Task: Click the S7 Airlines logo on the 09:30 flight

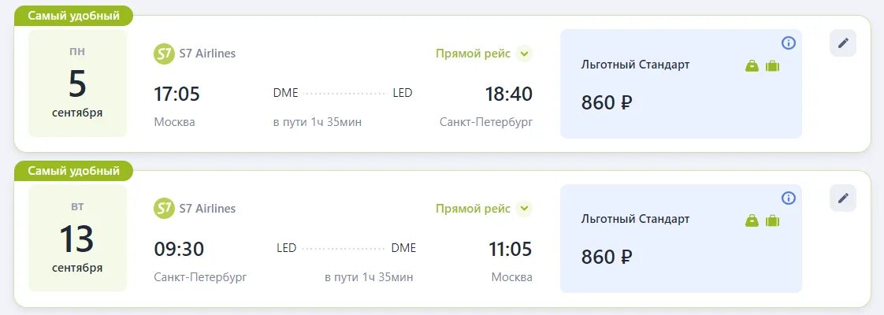Action: [164, 209]
